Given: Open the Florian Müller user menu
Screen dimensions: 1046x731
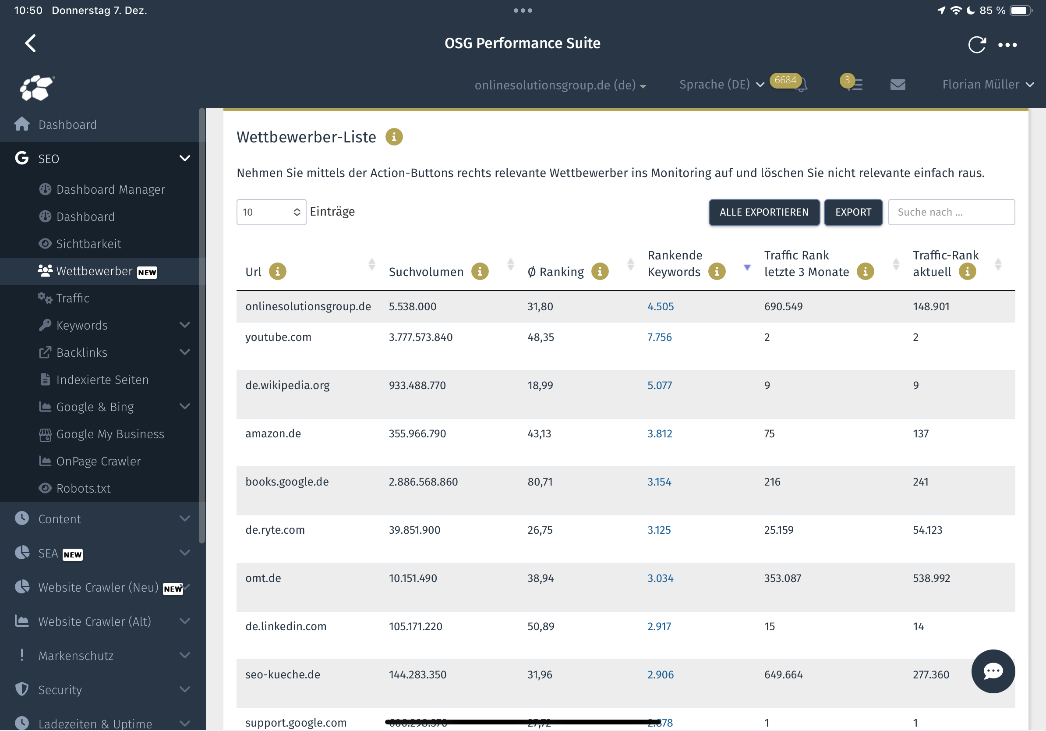Looking at the screenshot, I should [988, 85].
